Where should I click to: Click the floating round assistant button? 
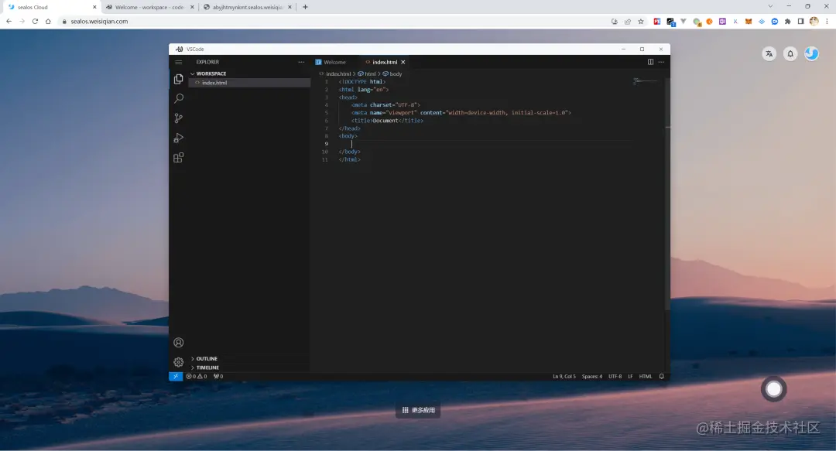point(773,389)
